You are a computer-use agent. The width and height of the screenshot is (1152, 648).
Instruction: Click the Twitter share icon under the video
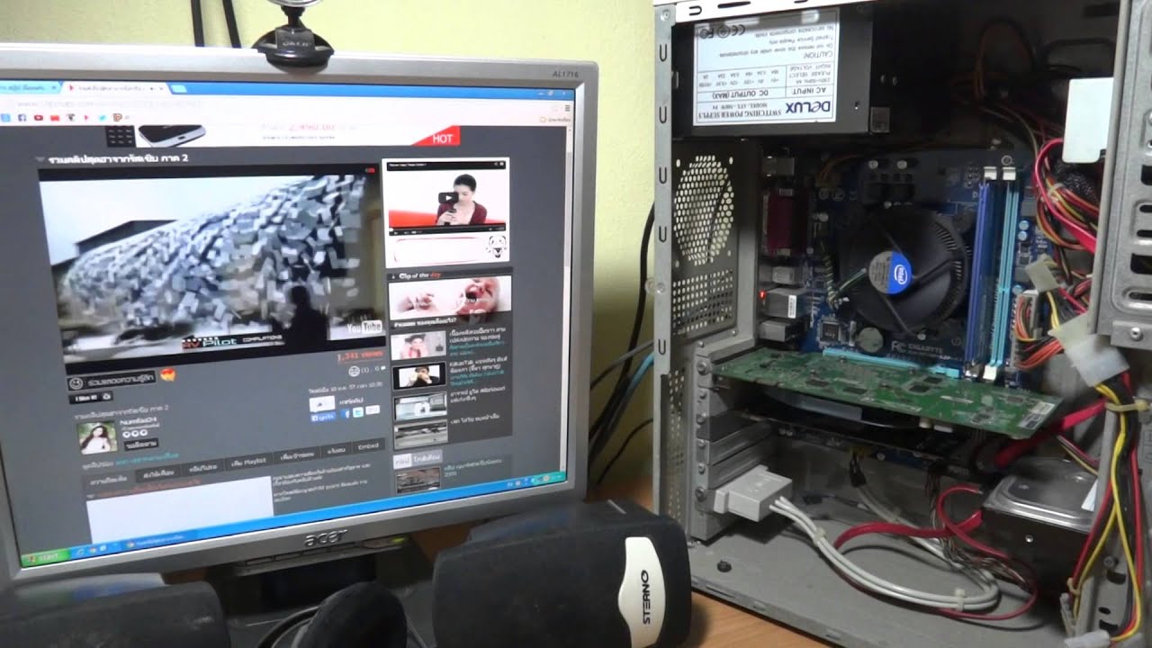(x=358, y=411)
